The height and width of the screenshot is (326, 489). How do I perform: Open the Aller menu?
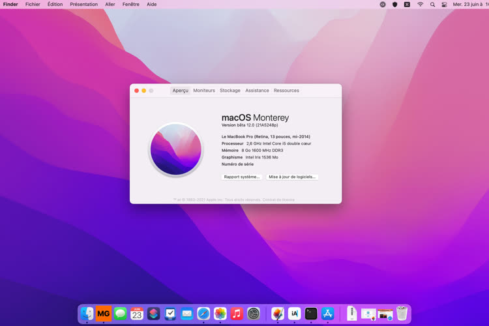(x=110, y=5)
